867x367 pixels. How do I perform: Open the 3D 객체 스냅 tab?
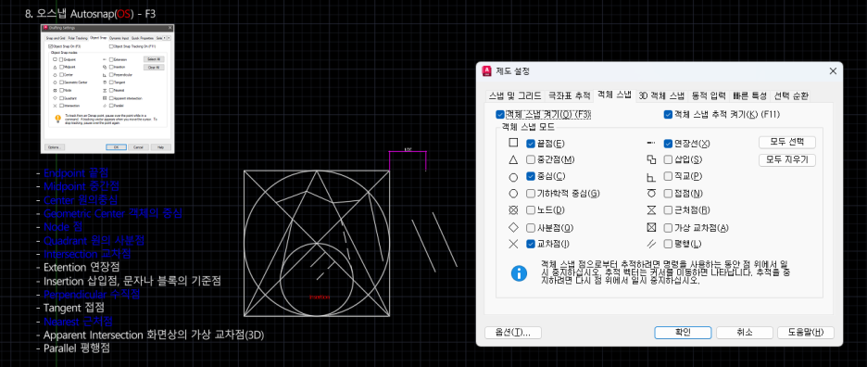662,95
